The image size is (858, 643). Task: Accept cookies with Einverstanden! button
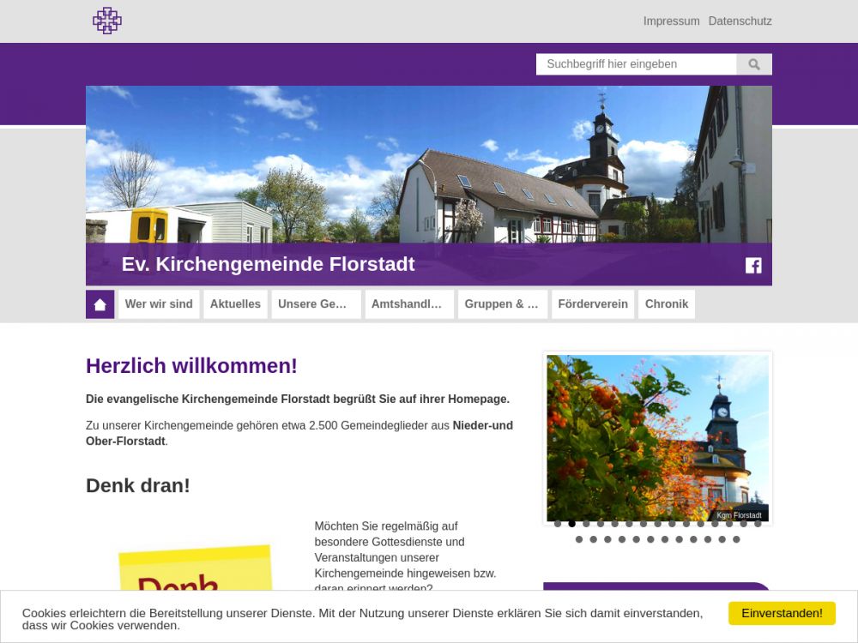click(x=782, y=613)
